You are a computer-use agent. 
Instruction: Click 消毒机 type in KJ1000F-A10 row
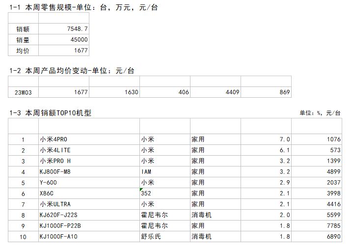216,236
